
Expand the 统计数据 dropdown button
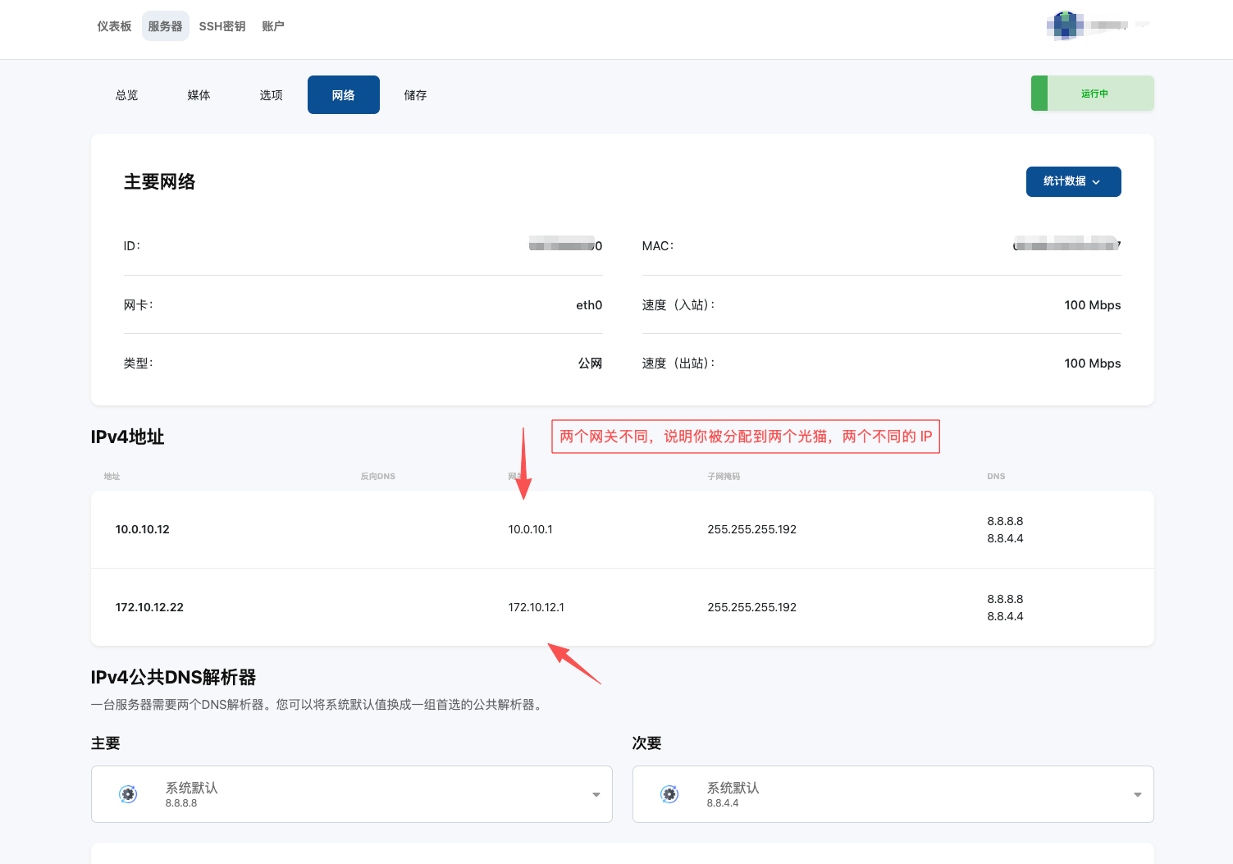tap(1073, 181)
